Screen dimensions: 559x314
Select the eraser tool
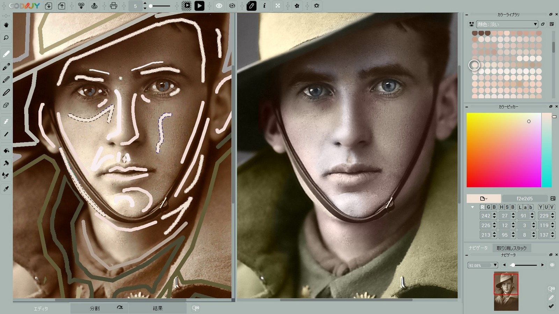6,105
